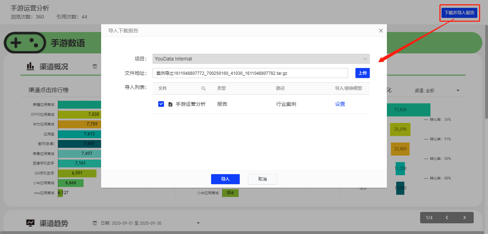The image size is (488, 234).
Task: Open the 渠道趋势 date range dropdown
Action: 198,223
